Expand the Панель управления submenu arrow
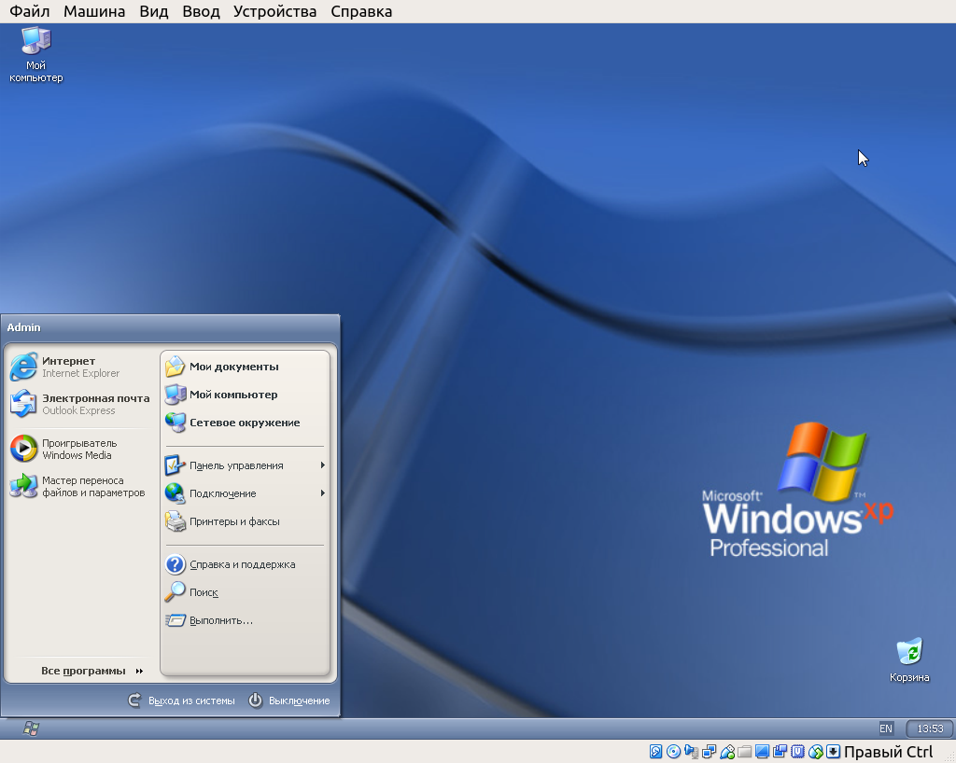956x763 pixels. 322,465
